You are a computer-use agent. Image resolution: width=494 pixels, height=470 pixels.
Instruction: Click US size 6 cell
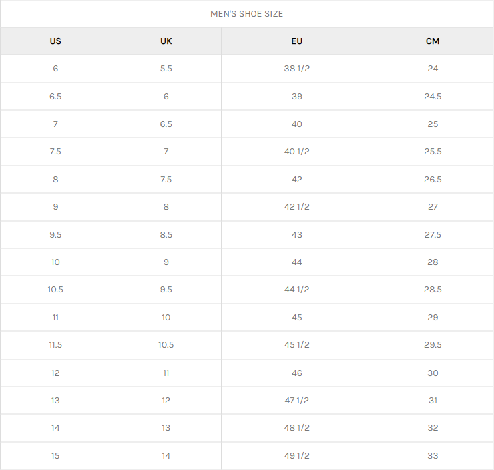click(55, 69)
